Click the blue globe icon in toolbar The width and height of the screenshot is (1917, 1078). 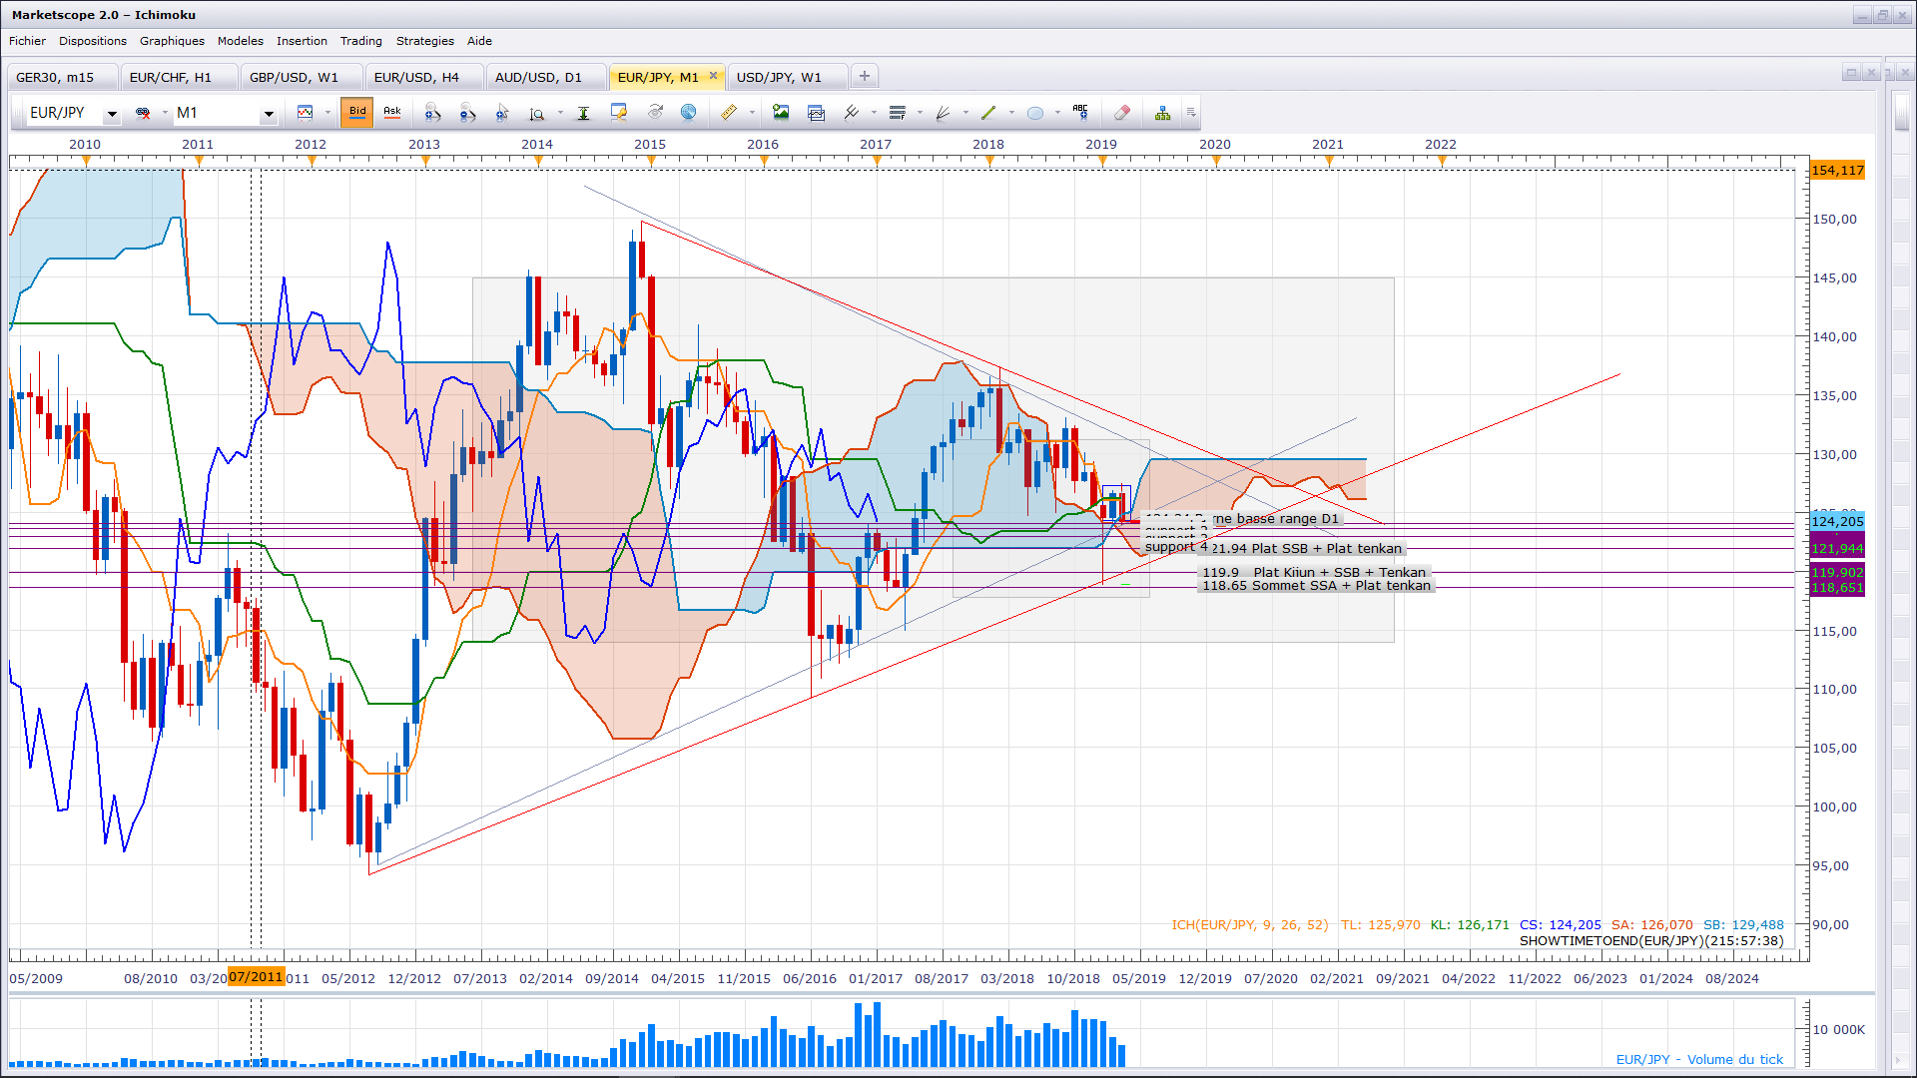click(688, 113)
